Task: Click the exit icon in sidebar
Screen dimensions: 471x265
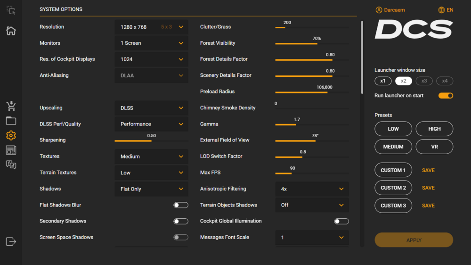Action: [11, 241]
